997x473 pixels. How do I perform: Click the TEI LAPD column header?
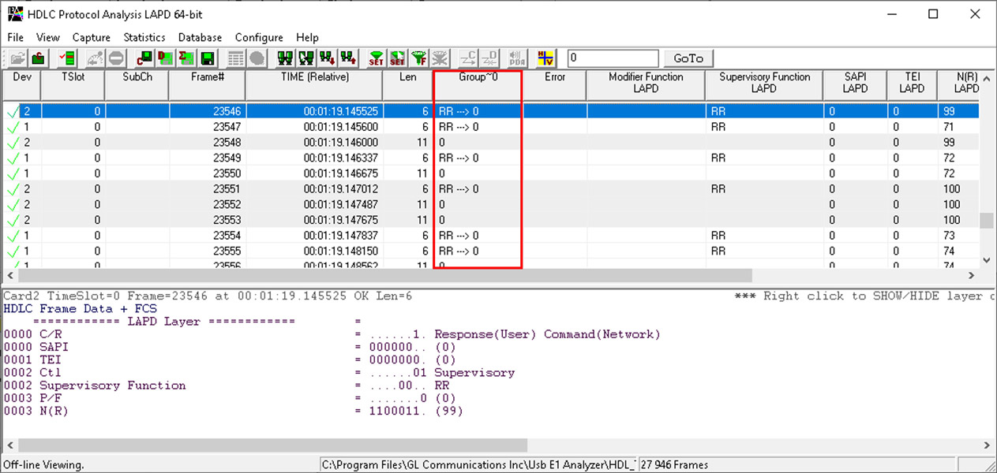coord(912,85)
